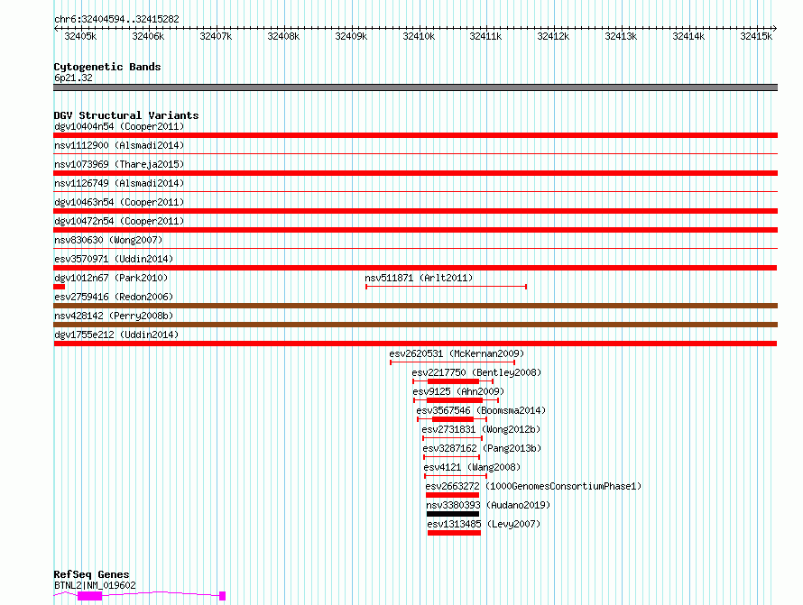The width and height of the screenshot is (803, 605).
Task: Click the large magenta BTNL2 exon block
Action: coord(89,596)
